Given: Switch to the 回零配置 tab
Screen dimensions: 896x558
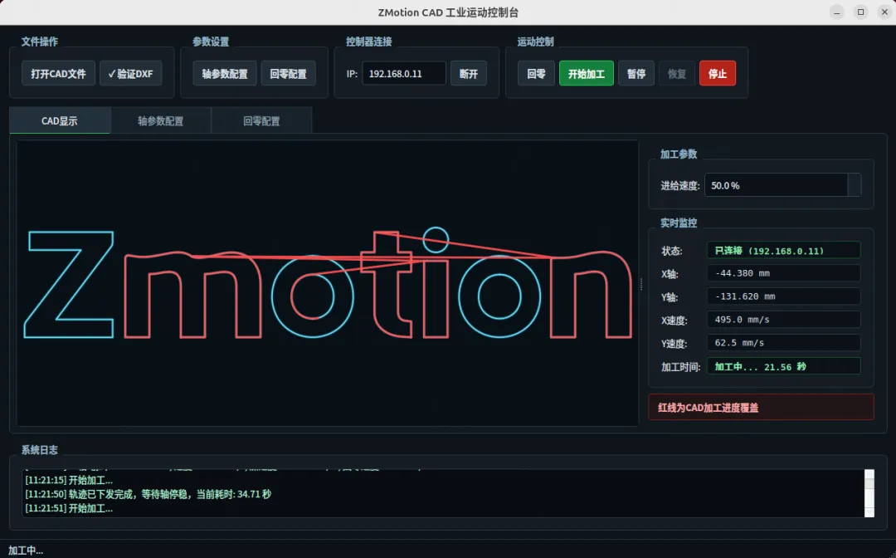Looking at the screenshot, I should coord(261,120).
